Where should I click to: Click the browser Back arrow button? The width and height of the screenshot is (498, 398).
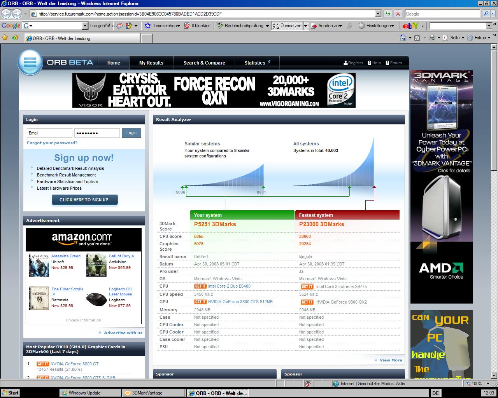(x=6, y=14)
